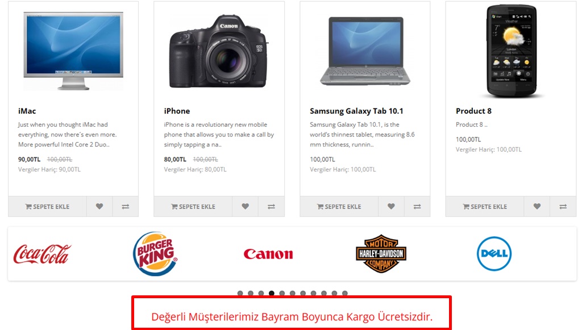Click the Coca-Cola brand logo
Screen dimensions: 582x330
42,254
